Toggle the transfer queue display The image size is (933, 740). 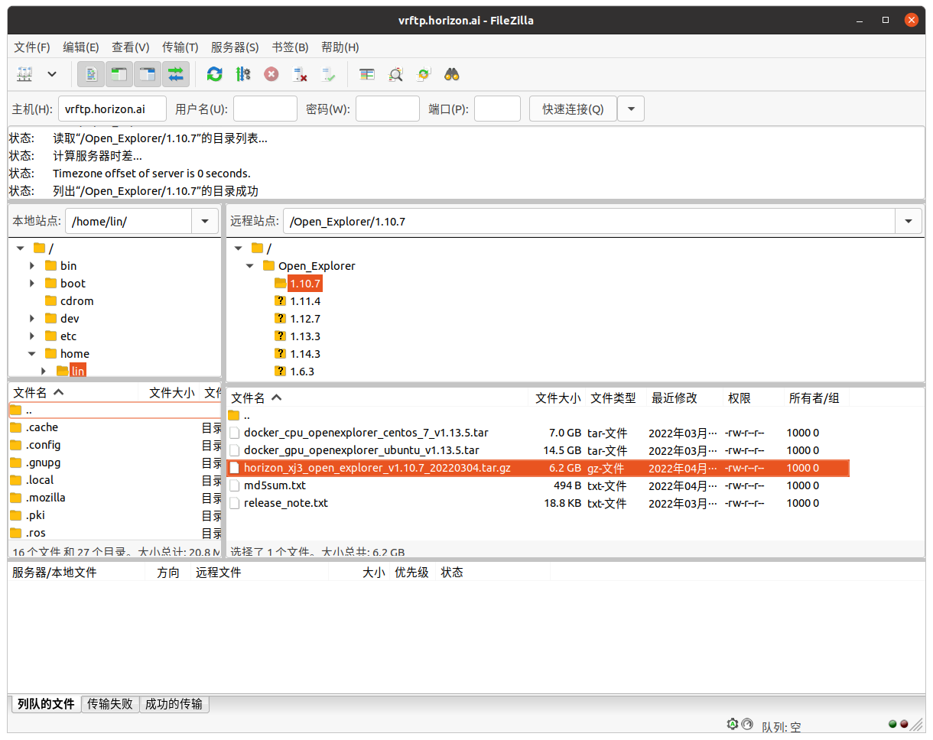coord(176,74)
